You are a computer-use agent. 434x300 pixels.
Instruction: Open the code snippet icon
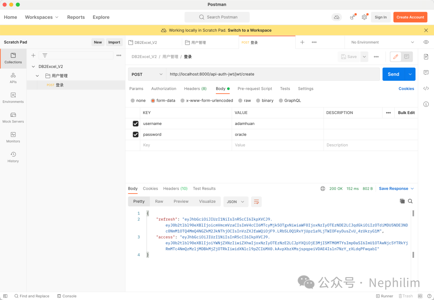426,88
